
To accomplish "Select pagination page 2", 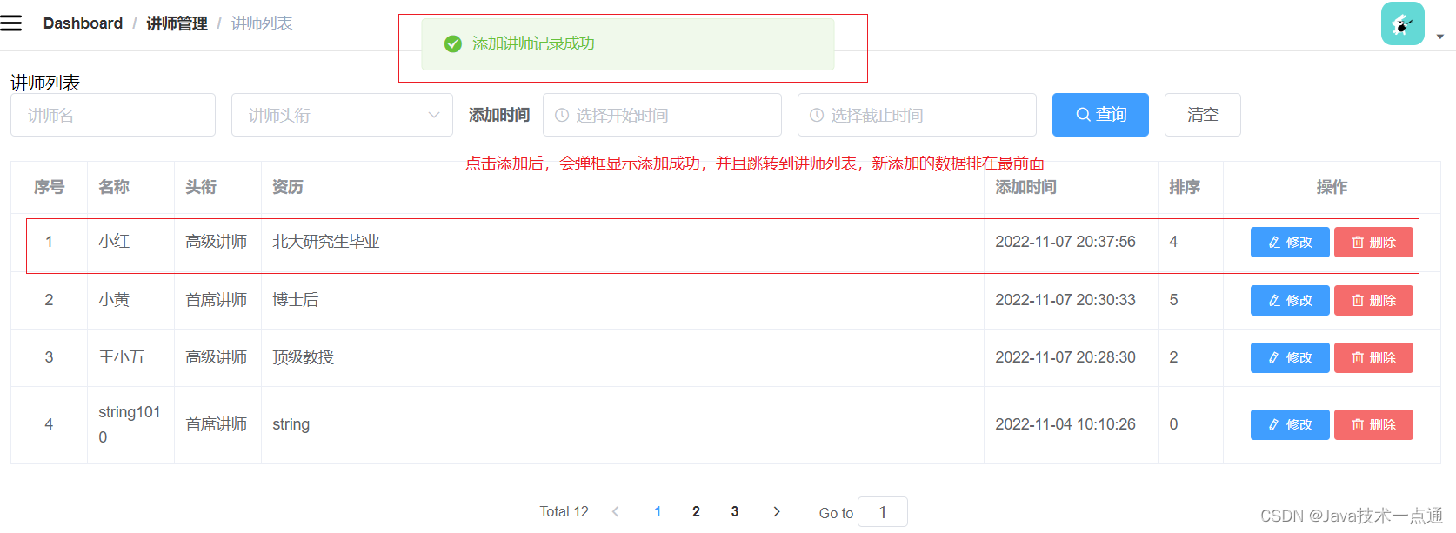I will point(696,511).
